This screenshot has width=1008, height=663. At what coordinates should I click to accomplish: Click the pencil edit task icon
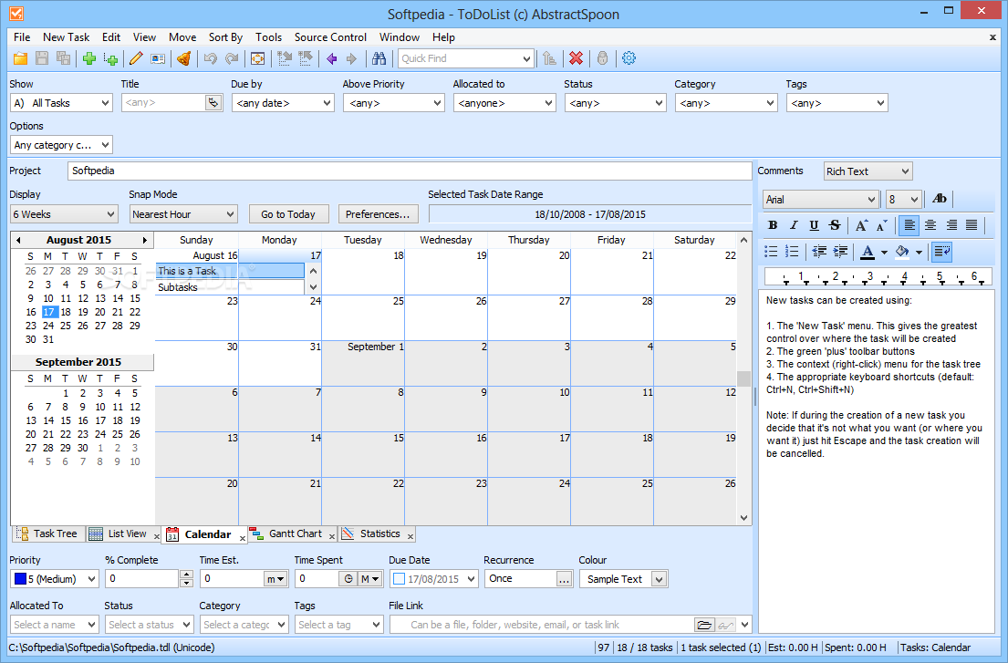tap(136, 58)
